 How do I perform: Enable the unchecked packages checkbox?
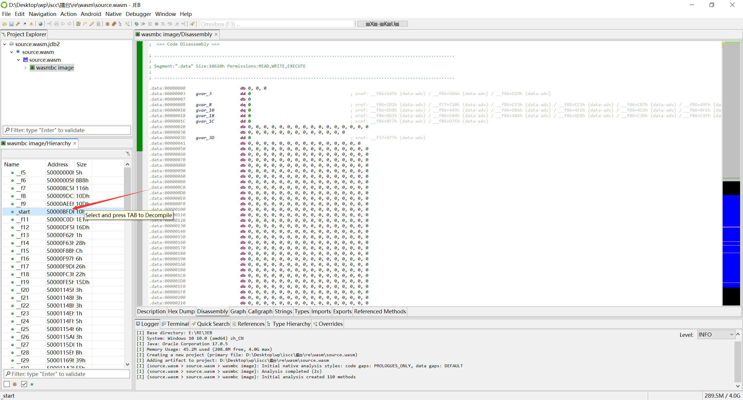[7, 384]
